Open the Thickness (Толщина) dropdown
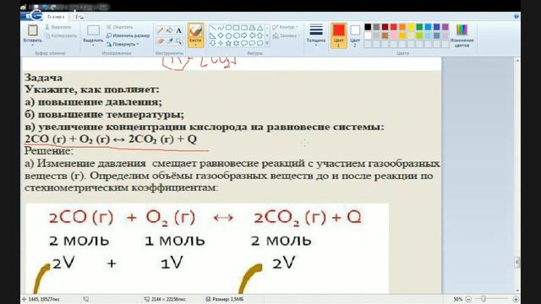541x304 pixels. click(x=316, y=35)
